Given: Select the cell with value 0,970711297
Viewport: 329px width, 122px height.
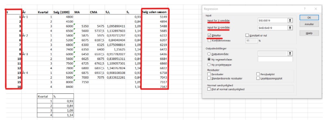Looking at the screenshot, I should (x=115, y=35).
